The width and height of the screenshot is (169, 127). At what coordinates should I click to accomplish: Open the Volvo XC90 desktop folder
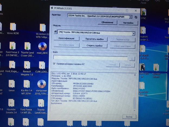(13, 28)
